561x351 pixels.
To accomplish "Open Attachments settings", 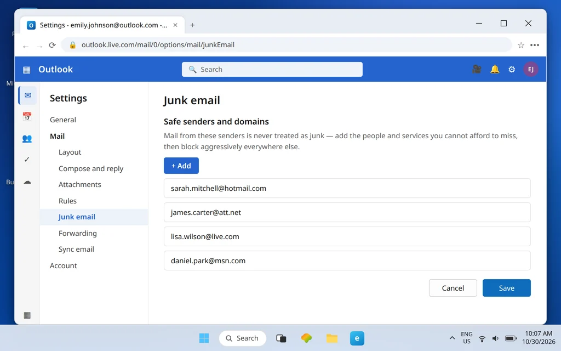I will click(80, 184).
